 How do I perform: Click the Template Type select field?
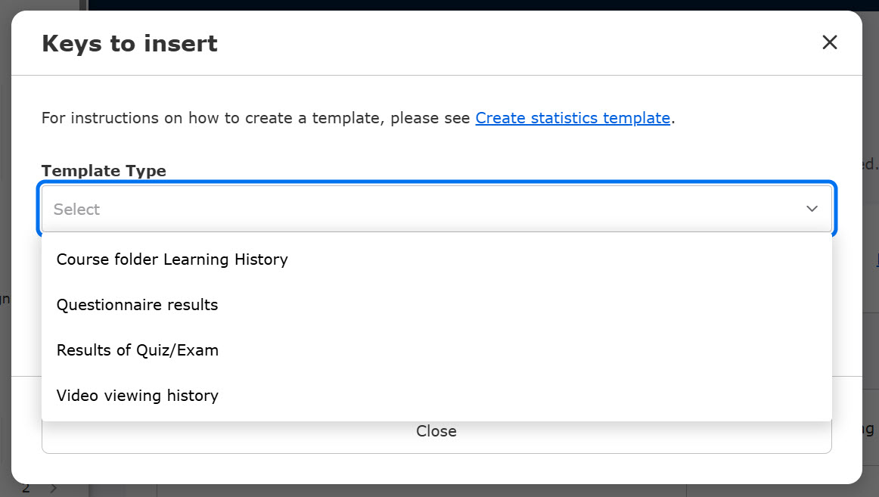(436, 209)
